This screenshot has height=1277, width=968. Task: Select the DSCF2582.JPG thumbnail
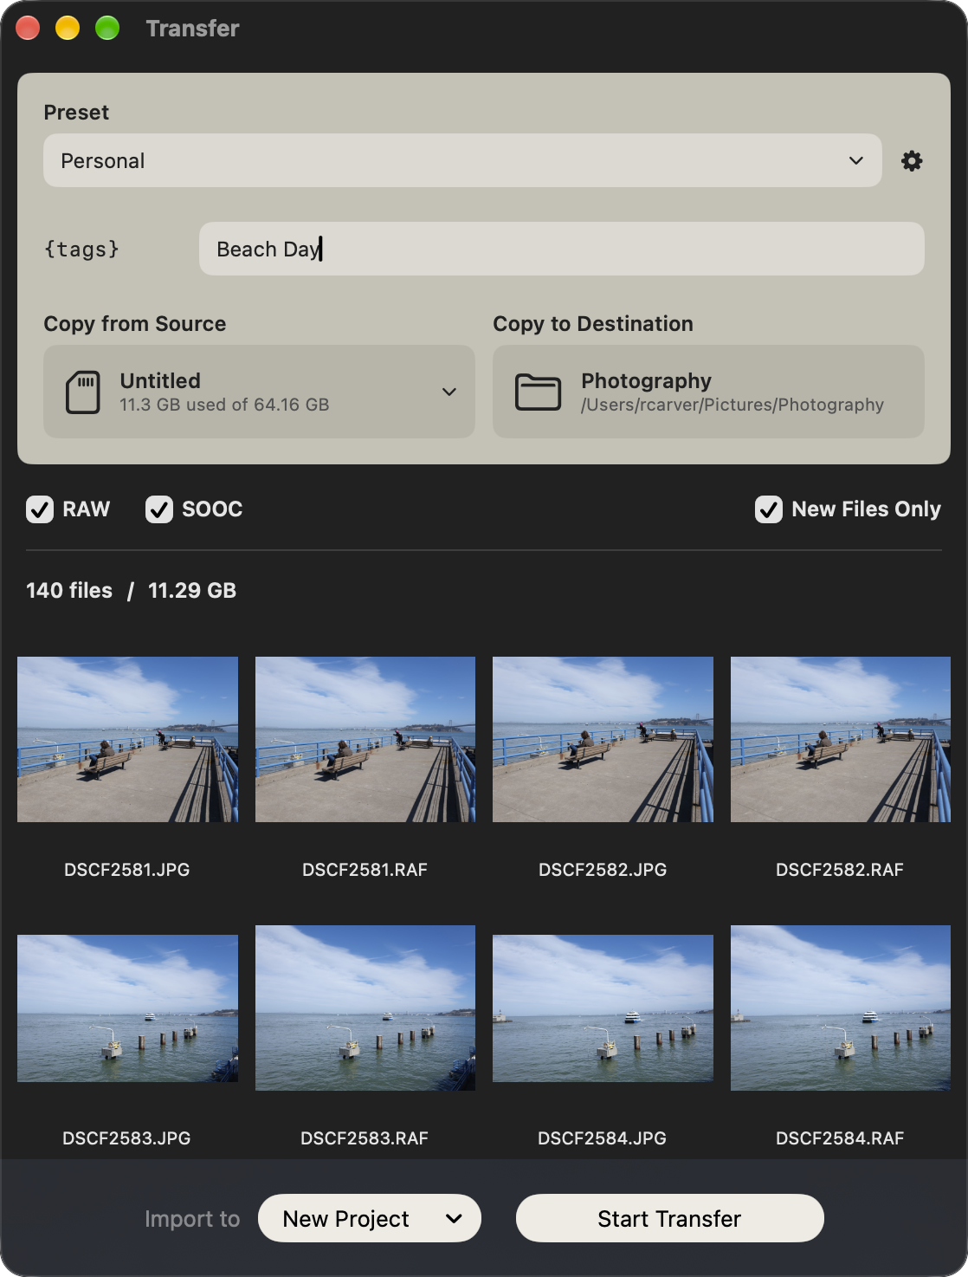tap(603, 739)
